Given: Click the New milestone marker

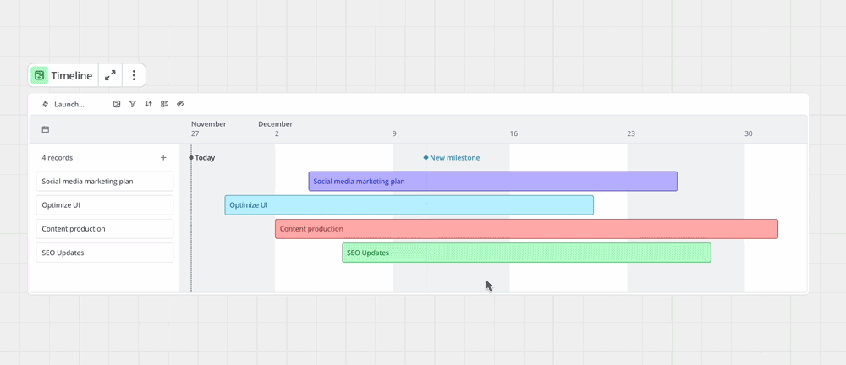Looking at the screenshot, I should coord(453,157).
